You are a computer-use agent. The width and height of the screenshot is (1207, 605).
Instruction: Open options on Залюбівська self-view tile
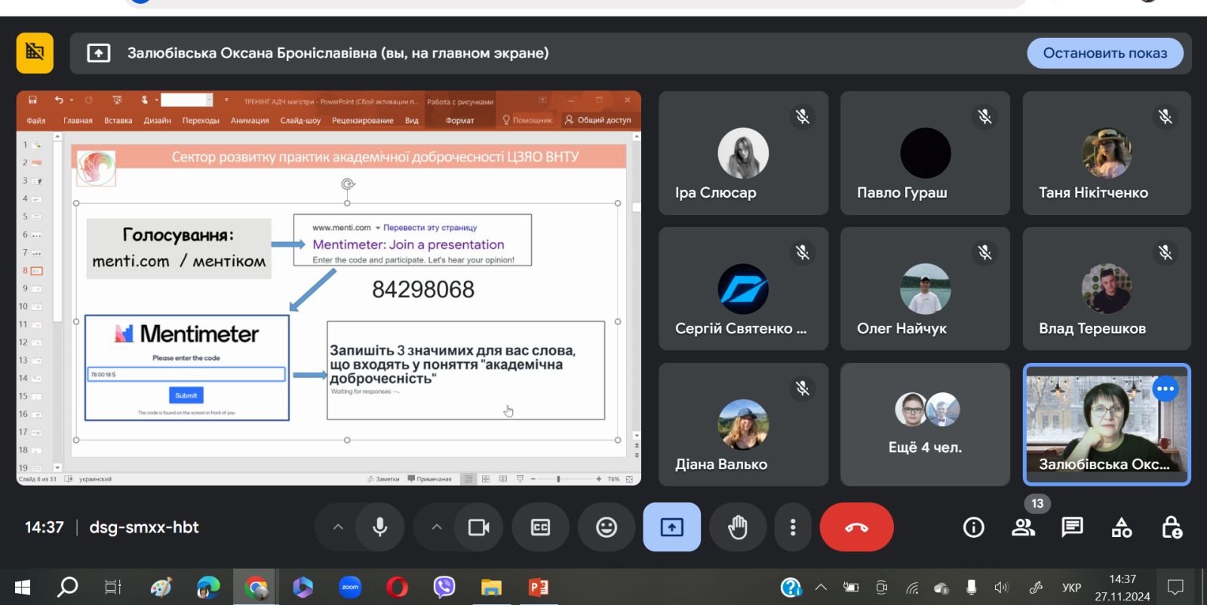(1165, 388)
